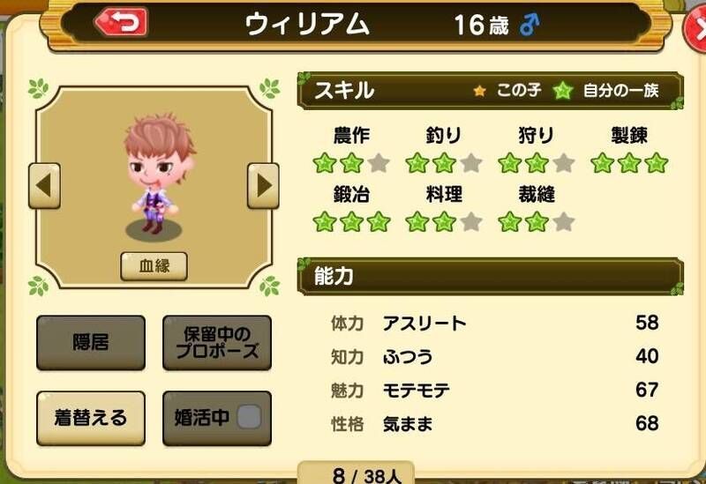Image resolution: width=706 pixels, height=484 pixels.
Task: Toggle the 婚活中 checkbox
Action: tap(249, 416)
